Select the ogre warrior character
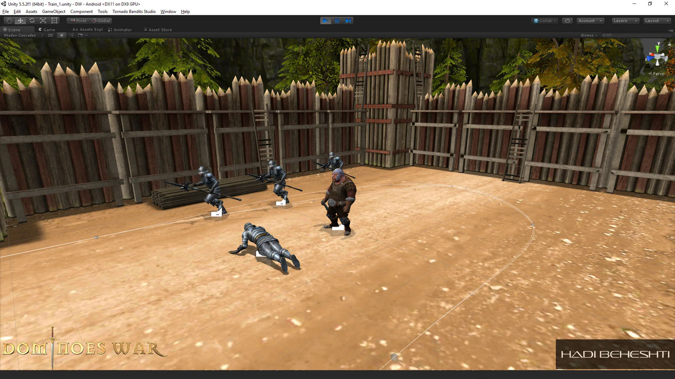Image resolution: width=675 pixels, height=379 pixels. coord(339,201)
